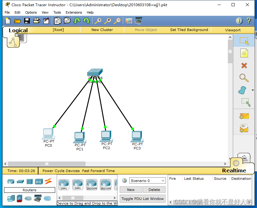257x208 pixels.
Task: Choose the Draw Polygon shape tool
Action: tap(242, 90)
